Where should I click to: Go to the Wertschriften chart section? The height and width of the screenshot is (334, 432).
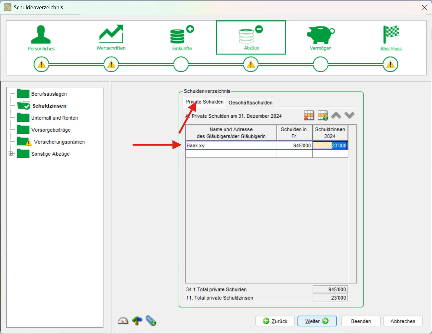[111, 38]
